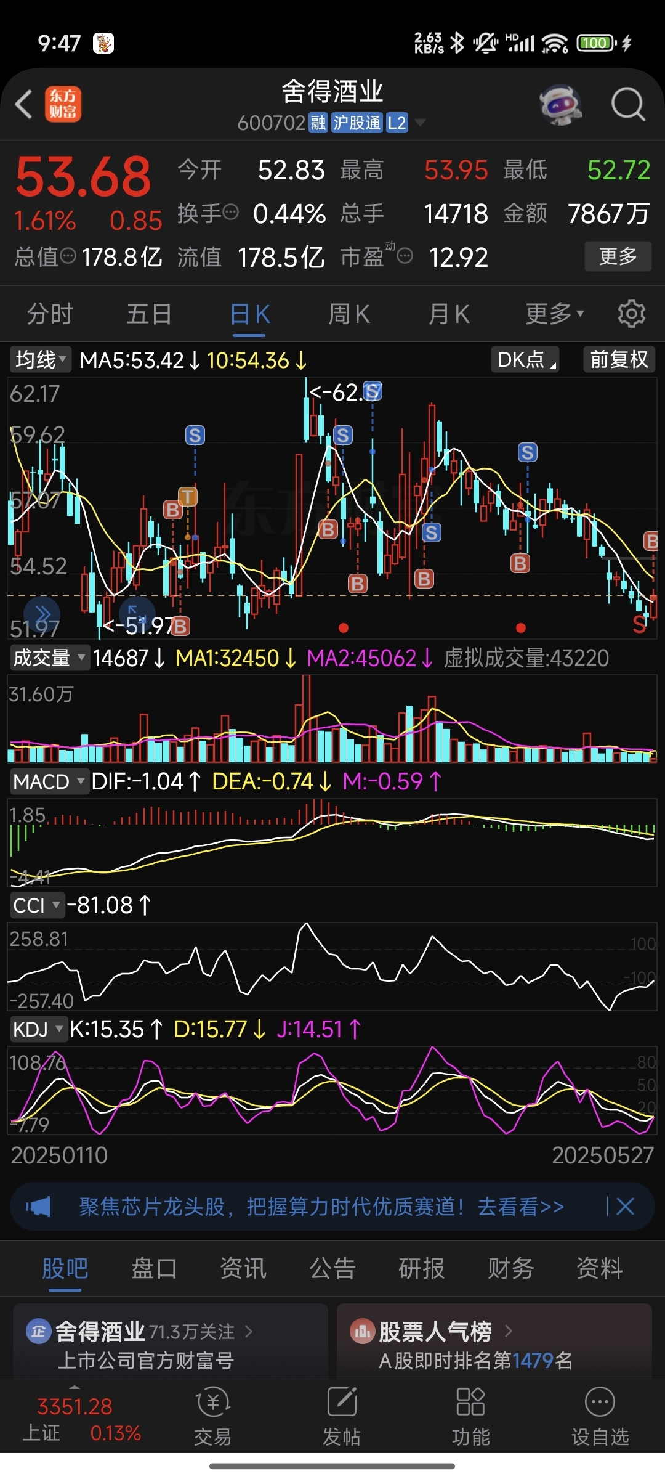Open the 财务 tab
The image size is (665, 1479).
coord(510,1268)
